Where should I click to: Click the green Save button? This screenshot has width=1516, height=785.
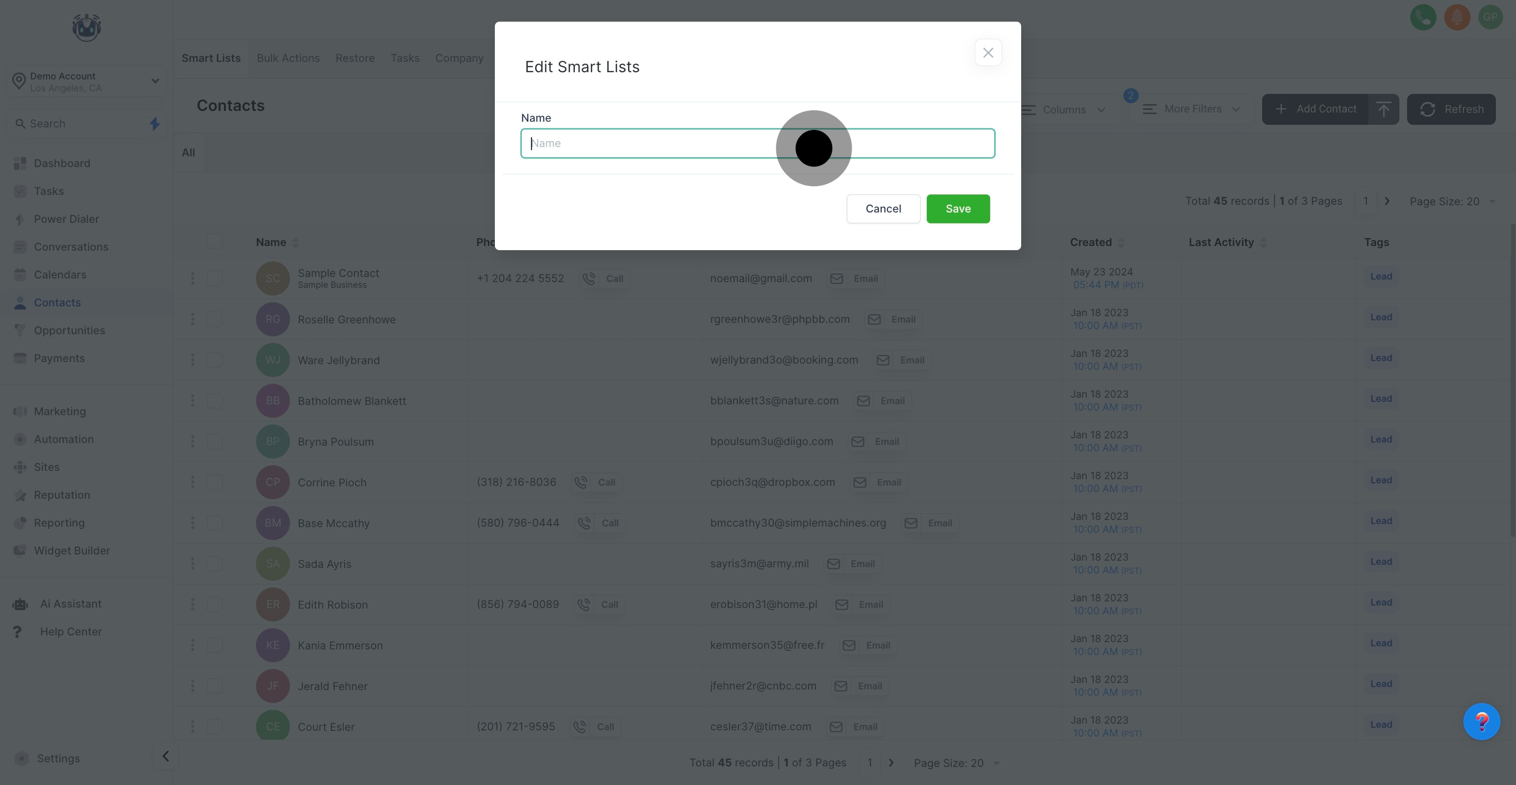(958, 209)
